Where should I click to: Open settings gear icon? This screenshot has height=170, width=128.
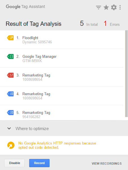114,7
